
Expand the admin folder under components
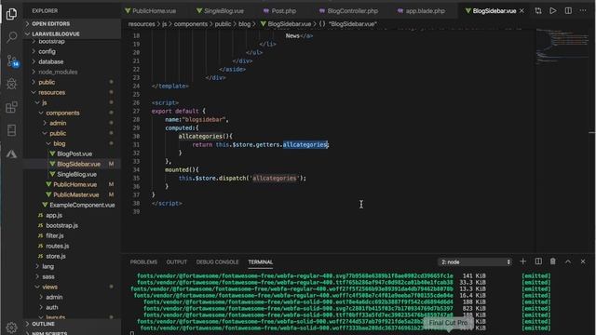click(x=58, y=123)
